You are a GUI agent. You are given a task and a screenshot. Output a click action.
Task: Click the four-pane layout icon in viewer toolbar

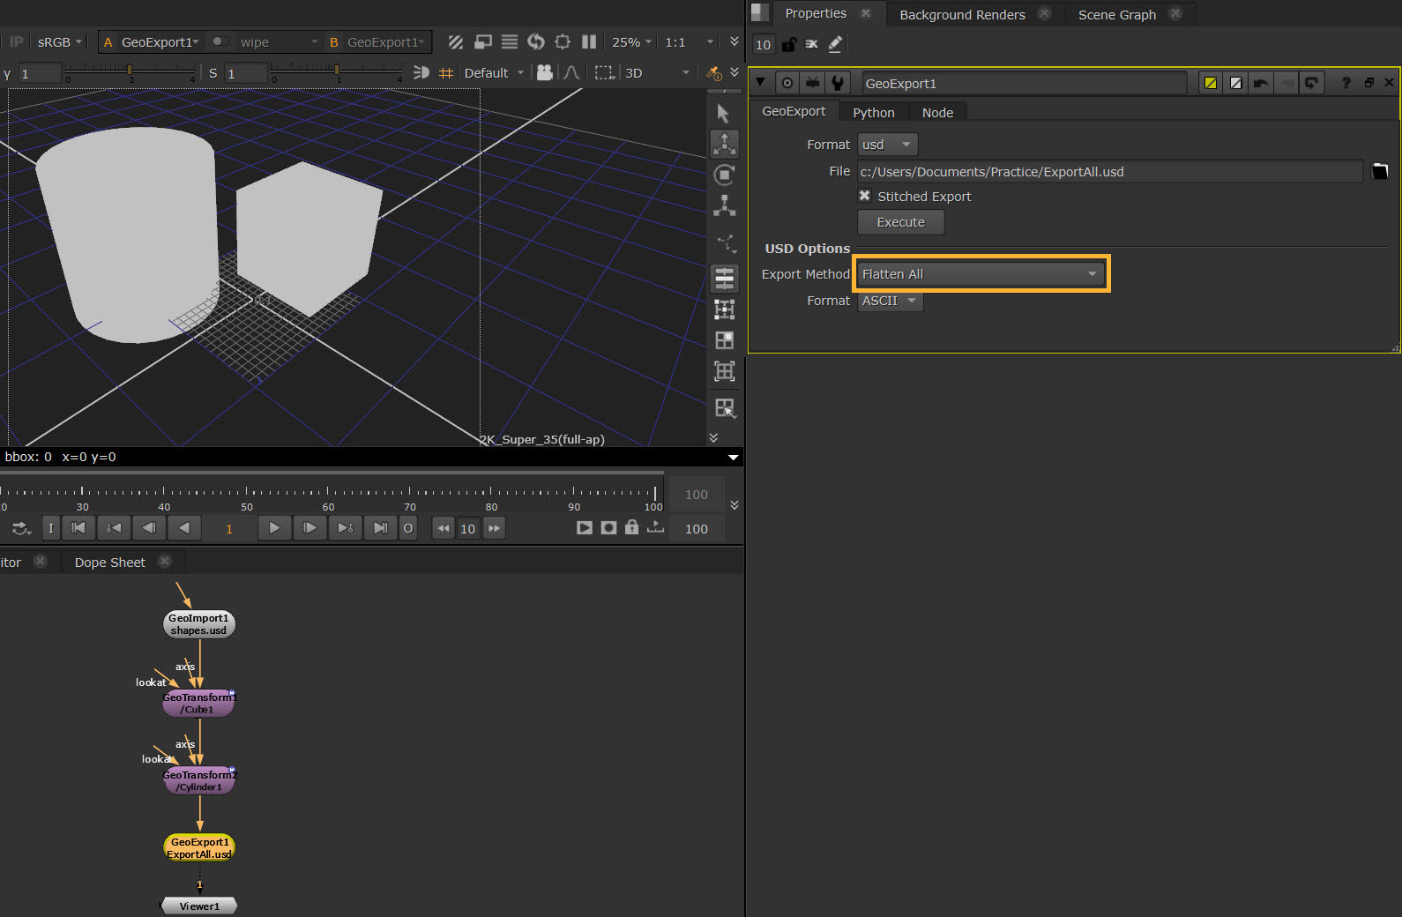click(724, 340)
